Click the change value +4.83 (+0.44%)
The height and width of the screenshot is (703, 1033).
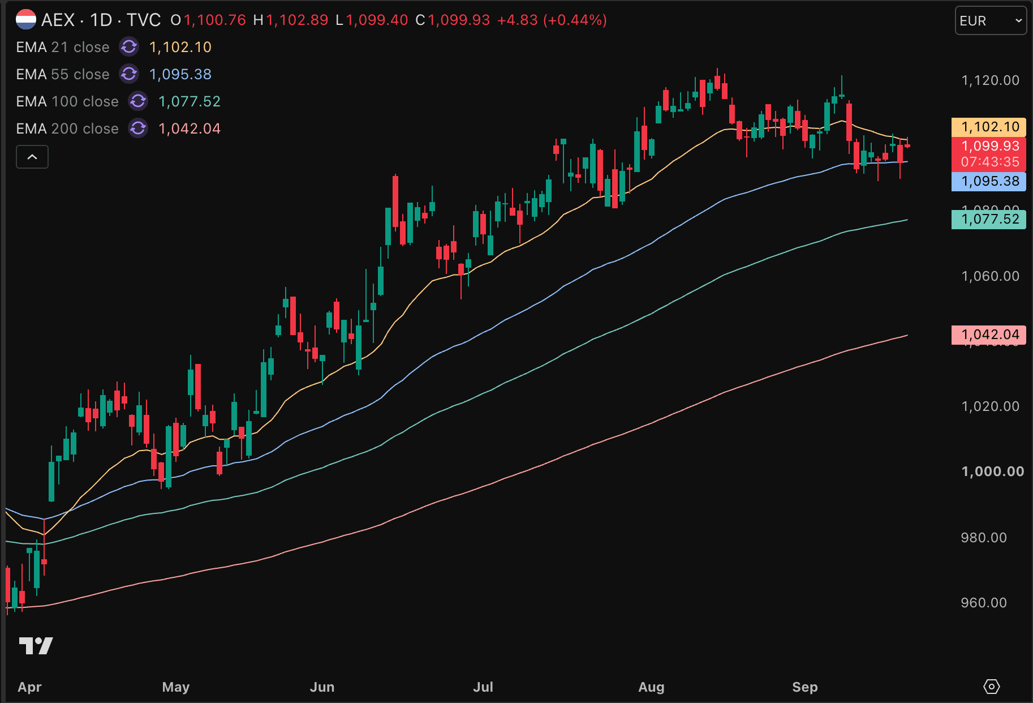click(x=552, y=20)
